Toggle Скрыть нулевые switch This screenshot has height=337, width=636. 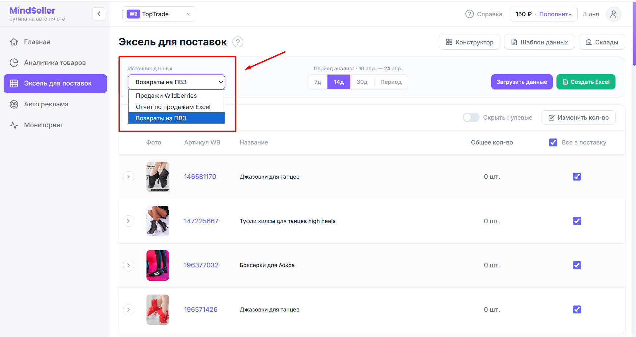click(471, 117)
